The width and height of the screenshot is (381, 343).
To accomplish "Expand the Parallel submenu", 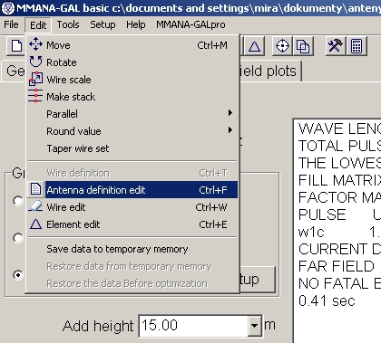I will 132,114.
